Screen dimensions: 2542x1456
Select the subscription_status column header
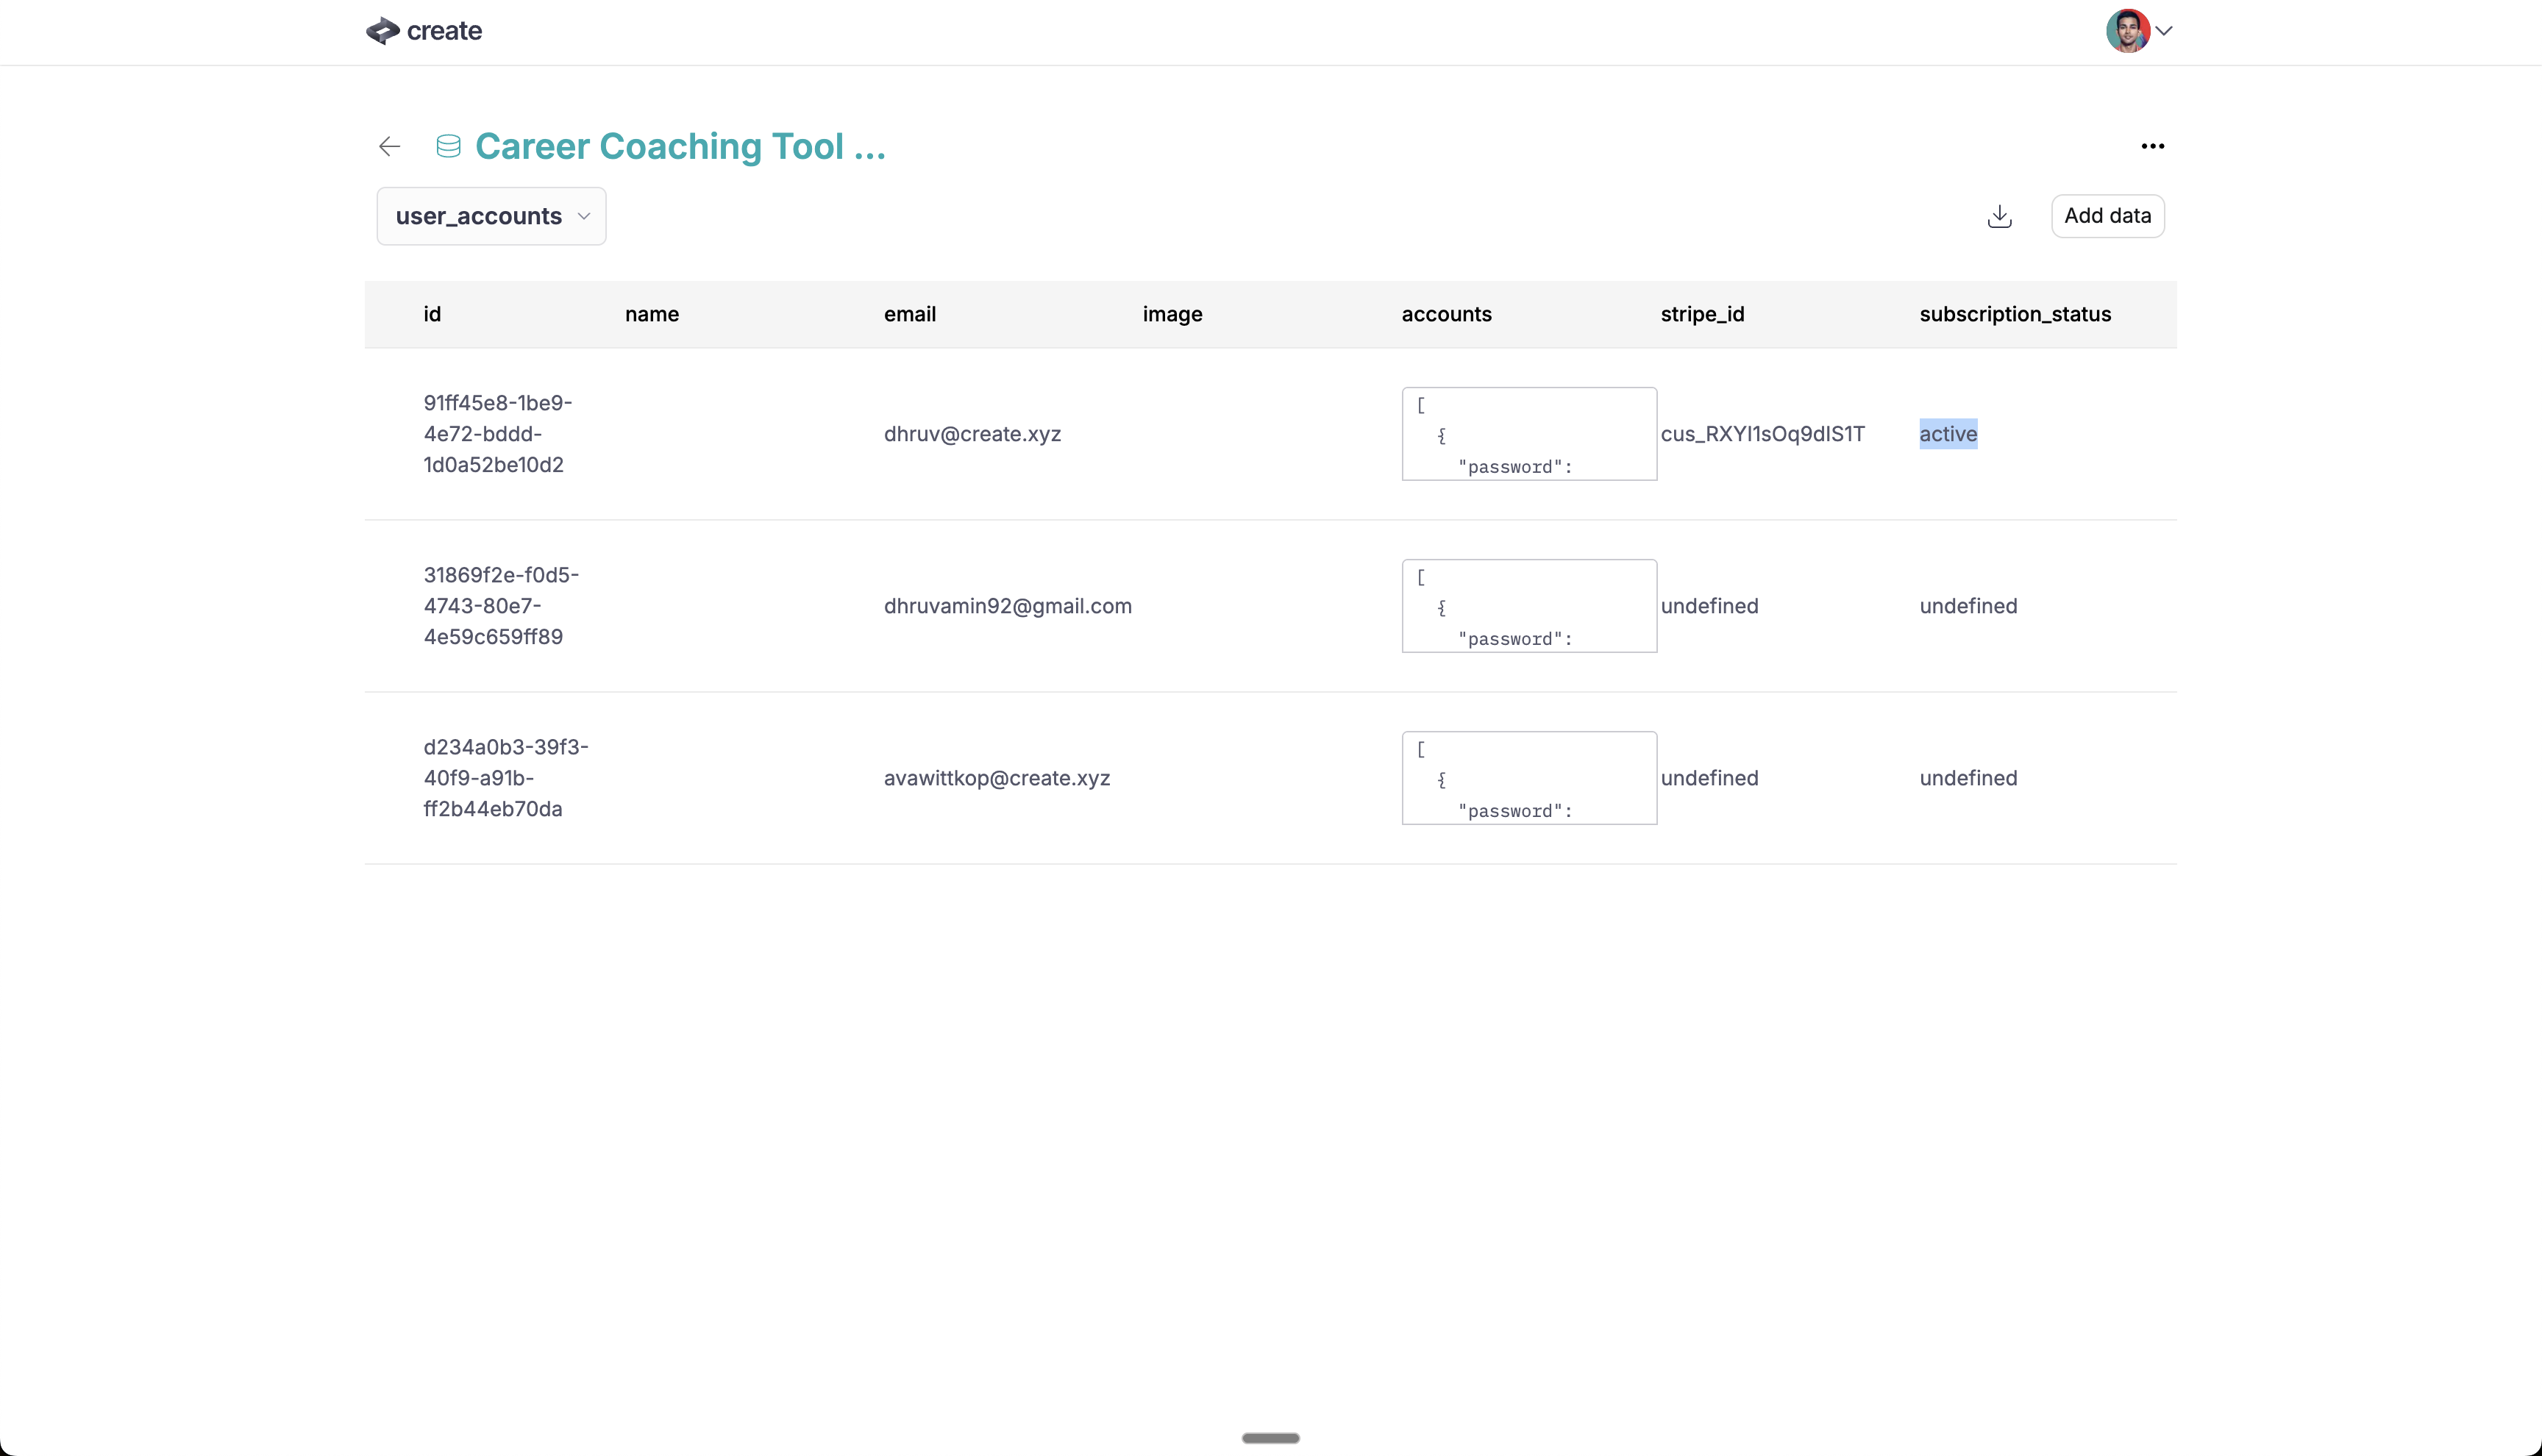tap(2014, 314)
